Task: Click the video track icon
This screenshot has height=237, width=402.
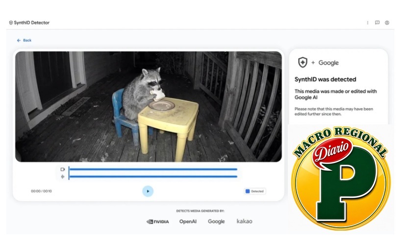Action: pyautogui.click(x=63, y=169)
